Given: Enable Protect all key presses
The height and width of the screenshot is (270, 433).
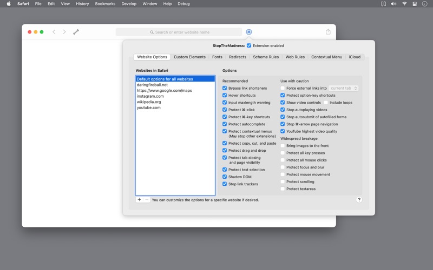Looking at the screenshot, I should click(283, 153).
